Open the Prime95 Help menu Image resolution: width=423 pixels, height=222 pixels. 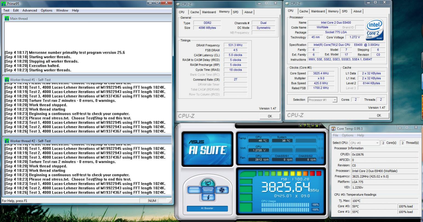75,10
